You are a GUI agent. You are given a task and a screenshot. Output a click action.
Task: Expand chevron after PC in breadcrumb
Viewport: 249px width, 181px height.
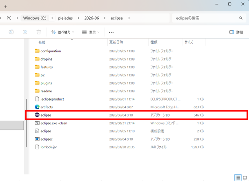17,18
